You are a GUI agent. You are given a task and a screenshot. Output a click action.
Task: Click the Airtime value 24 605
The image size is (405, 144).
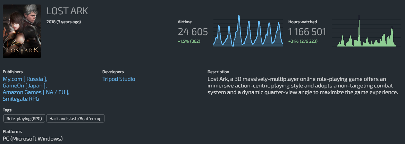coord(193,32)
